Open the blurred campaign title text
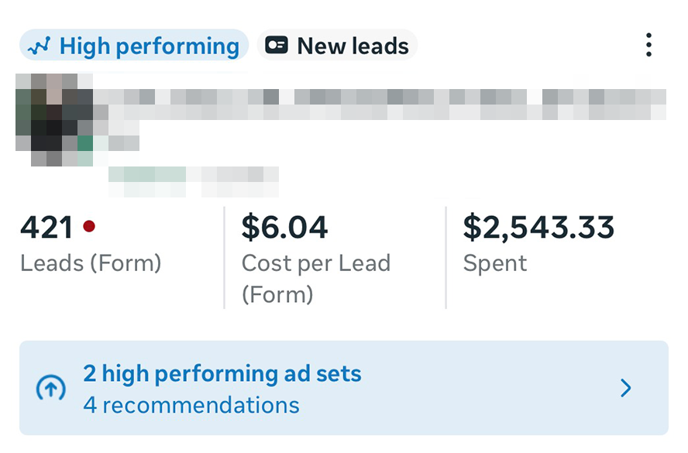688x453 pixels. (x=380, y=105)
